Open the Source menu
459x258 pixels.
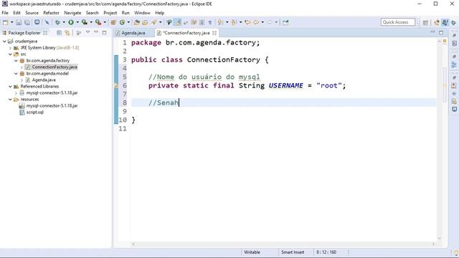coord(32,13)
